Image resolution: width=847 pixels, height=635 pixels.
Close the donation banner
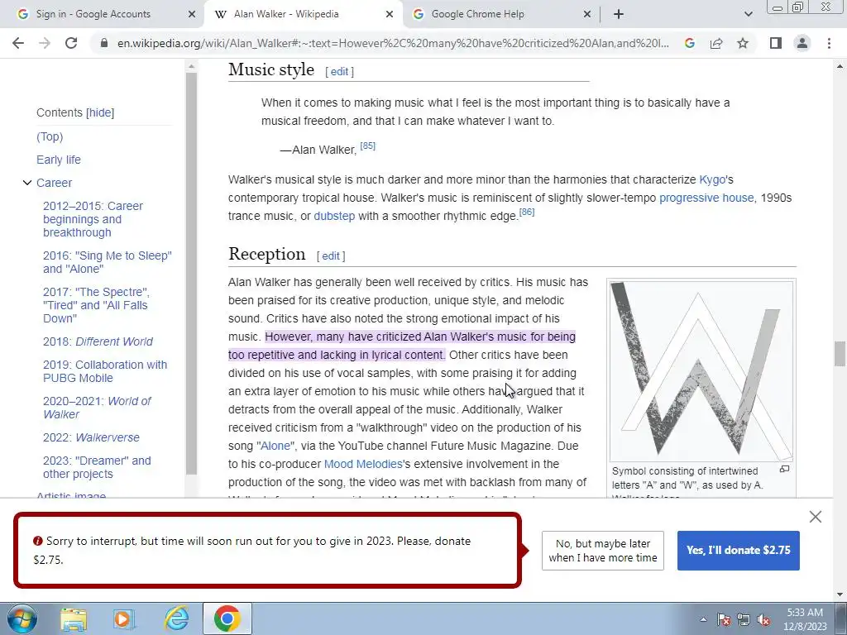(x=815, y=517)
